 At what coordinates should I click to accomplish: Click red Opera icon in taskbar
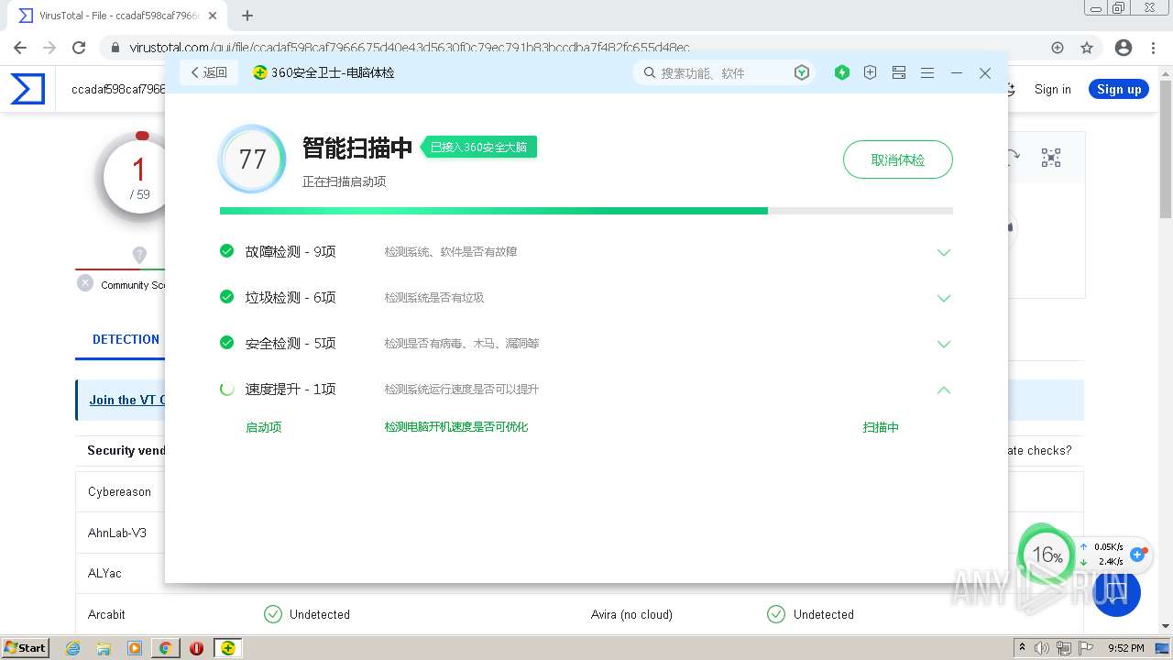pyautogui.click(x=196, y=648)
